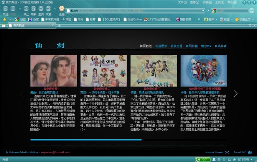Click the 0/7 security status indicator
The width and height of the screenshot is (257, 162).
(203, 159)
